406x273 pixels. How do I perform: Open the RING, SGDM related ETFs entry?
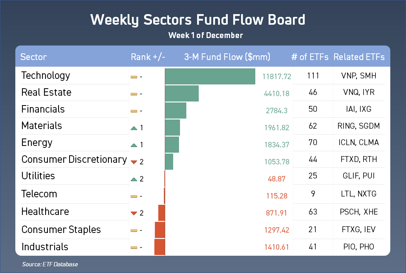358,126
